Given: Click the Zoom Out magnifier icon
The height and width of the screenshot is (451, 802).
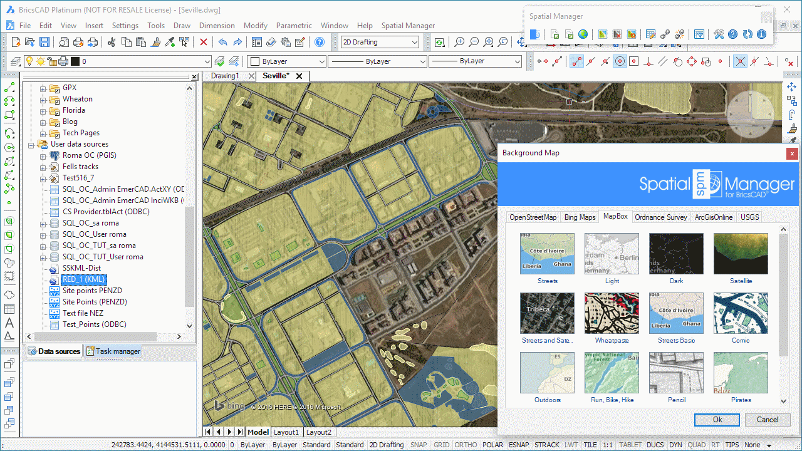Looking at the screenshot, I should click(x=474, y=42).
